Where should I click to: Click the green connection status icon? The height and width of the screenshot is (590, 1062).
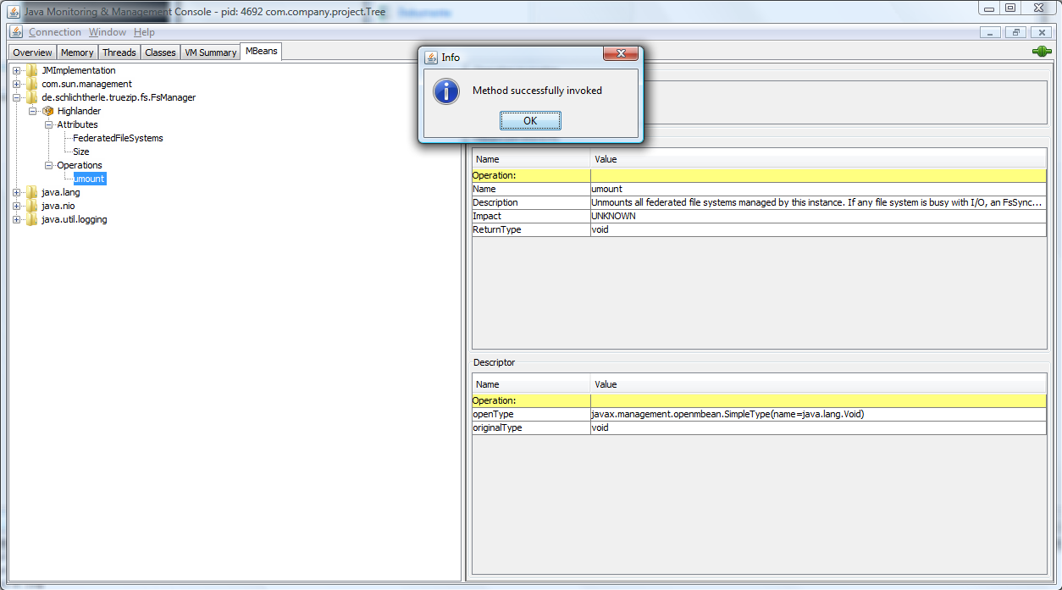point(1041,52)
